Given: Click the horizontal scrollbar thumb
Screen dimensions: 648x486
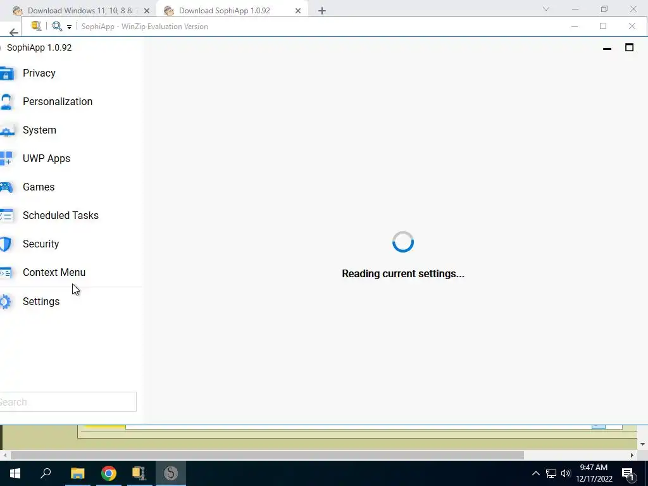Looking at the screenshot, I should [x=267, y=456].
